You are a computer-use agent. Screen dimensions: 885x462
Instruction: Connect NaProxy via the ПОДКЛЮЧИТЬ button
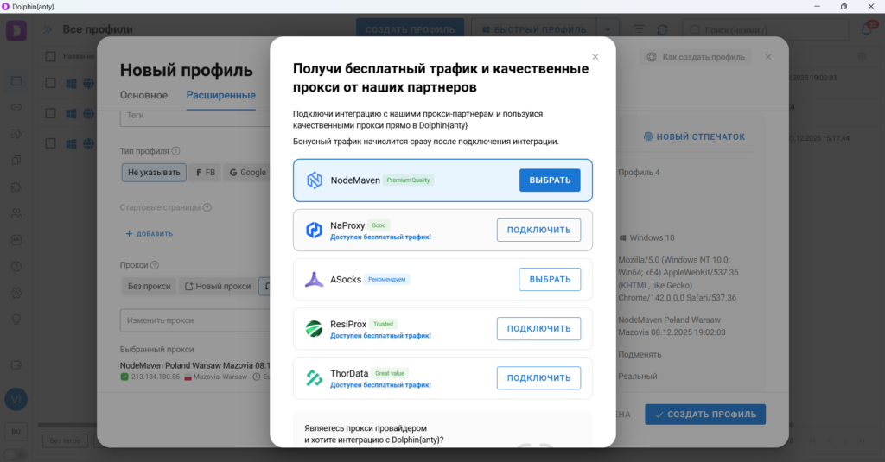pos(538,231)
